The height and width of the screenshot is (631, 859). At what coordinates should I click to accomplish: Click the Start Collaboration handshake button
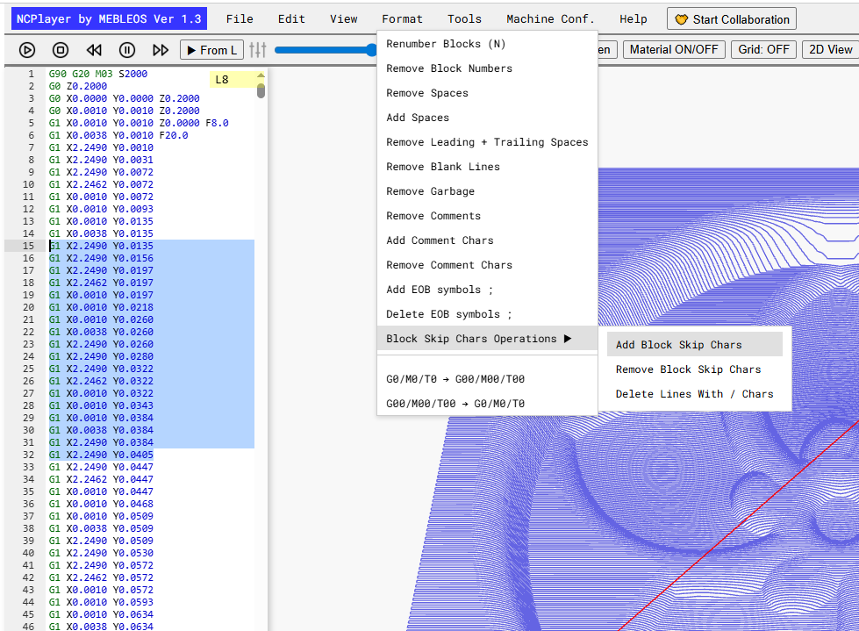(x=732, y=19)
